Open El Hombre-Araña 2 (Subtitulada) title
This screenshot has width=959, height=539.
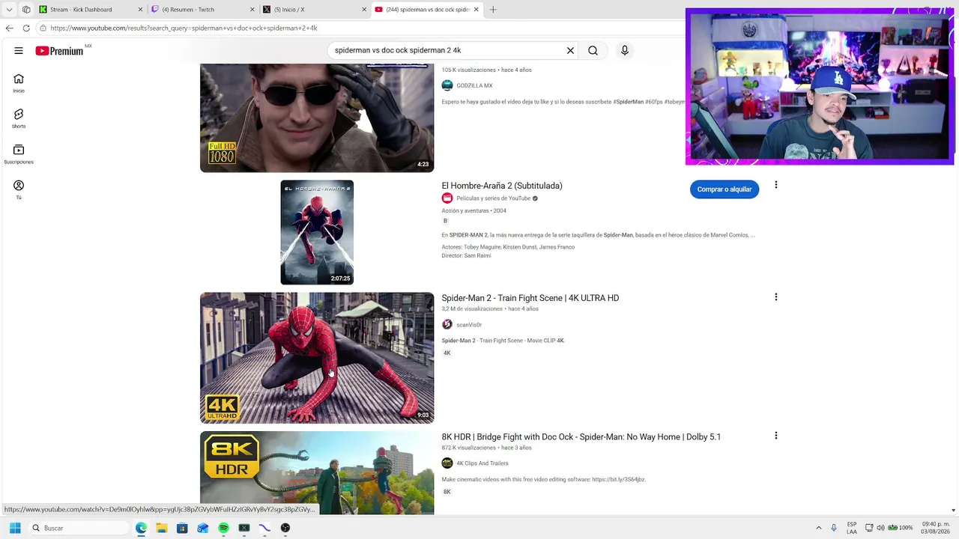tap(502, 186)
